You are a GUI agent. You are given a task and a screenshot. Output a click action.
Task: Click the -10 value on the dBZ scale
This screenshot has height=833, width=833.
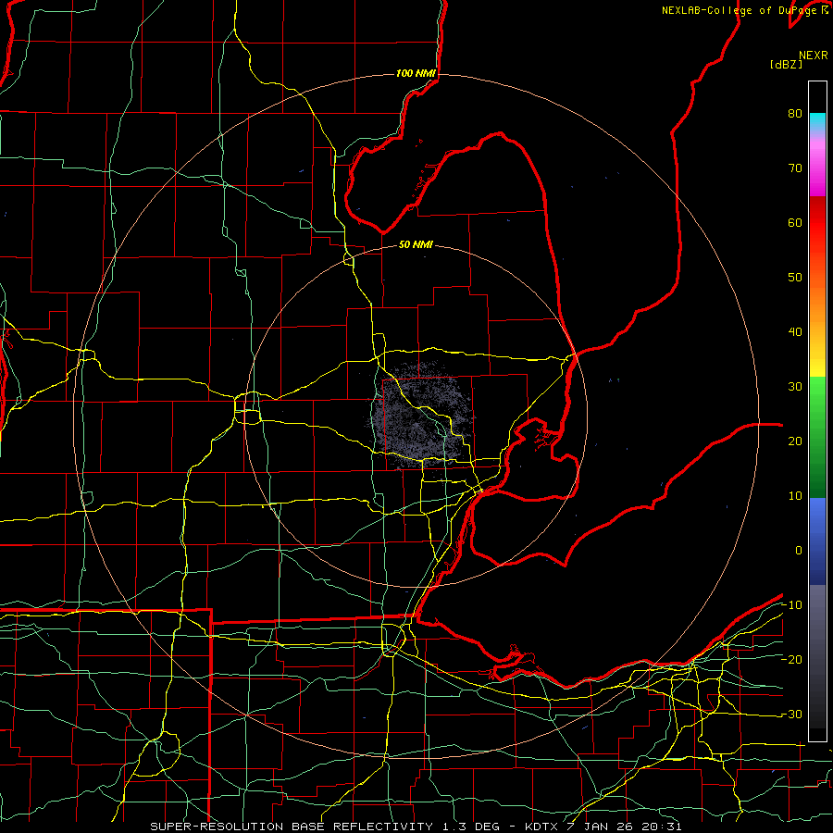point(791,605)
